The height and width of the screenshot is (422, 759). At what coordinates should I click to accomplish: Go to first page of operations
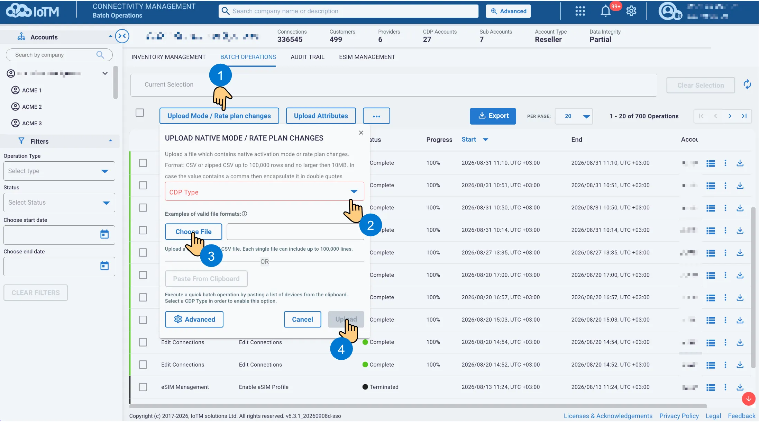(x=701, y=116)
